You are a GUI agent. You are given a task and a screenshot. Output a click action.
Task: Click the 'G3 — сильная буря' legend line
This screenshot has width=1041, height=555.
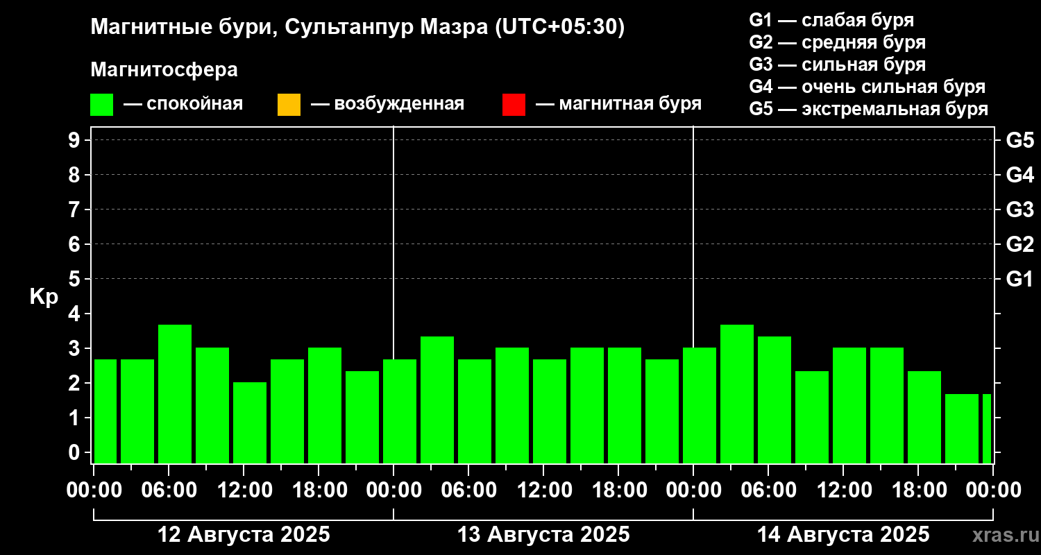[x=837, y=65]
